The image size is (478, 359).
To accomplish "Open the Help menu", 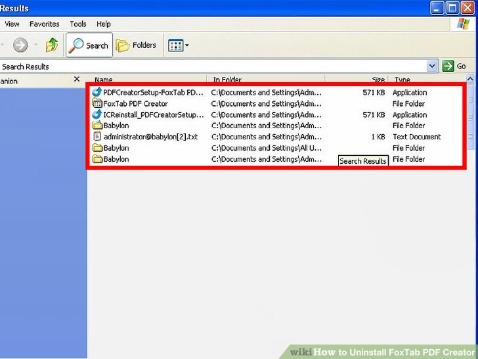I will [x=104, y=24].
